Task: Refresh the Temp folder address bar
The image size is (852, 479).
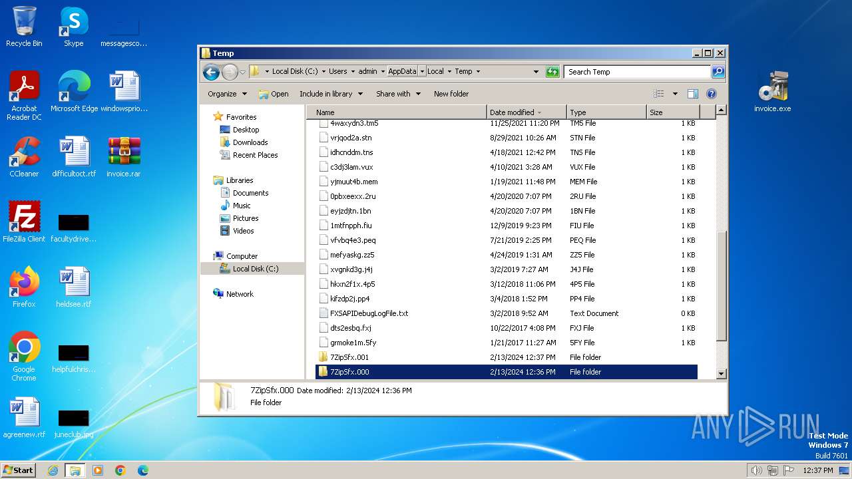Action: (552, 72)
